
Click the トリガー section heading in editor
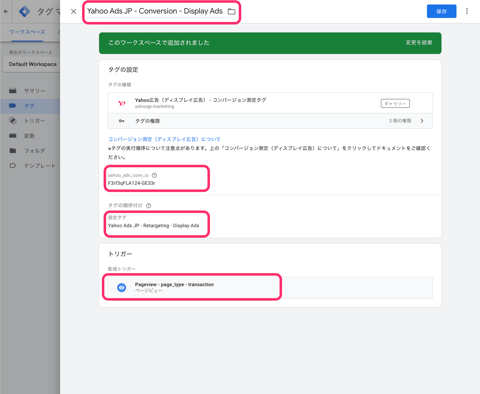[x=120, y=254]
